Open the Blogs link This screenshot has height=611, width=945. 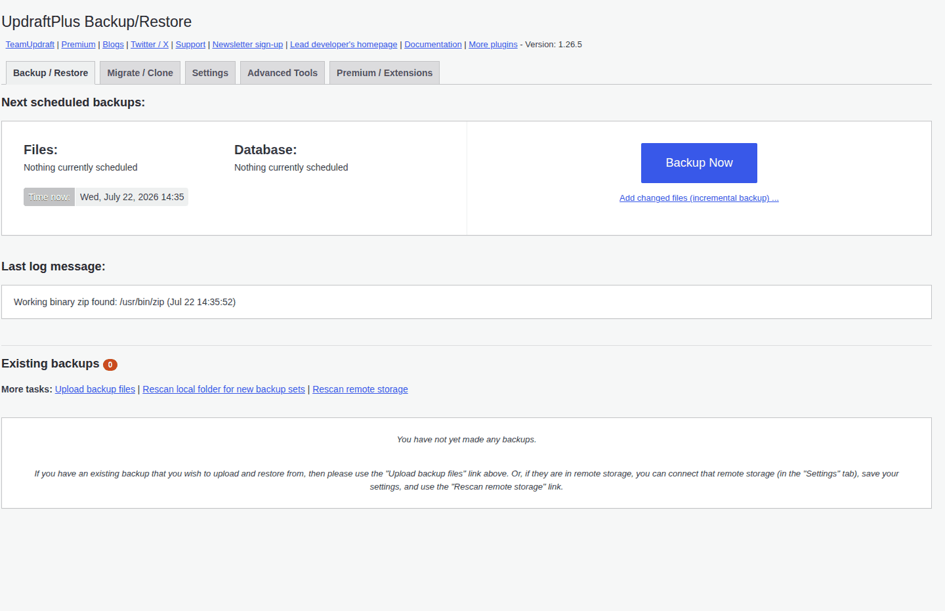[x=113, y=45]
